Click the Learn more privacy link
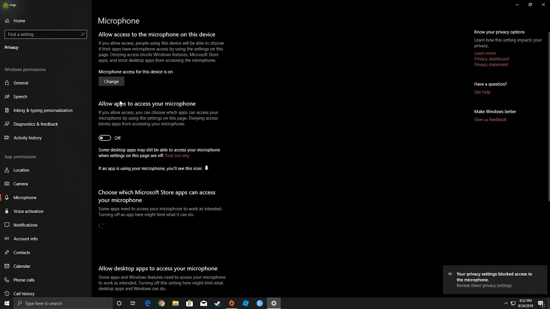The width and height of the screenshot is (550, 309). coord(485,53)
